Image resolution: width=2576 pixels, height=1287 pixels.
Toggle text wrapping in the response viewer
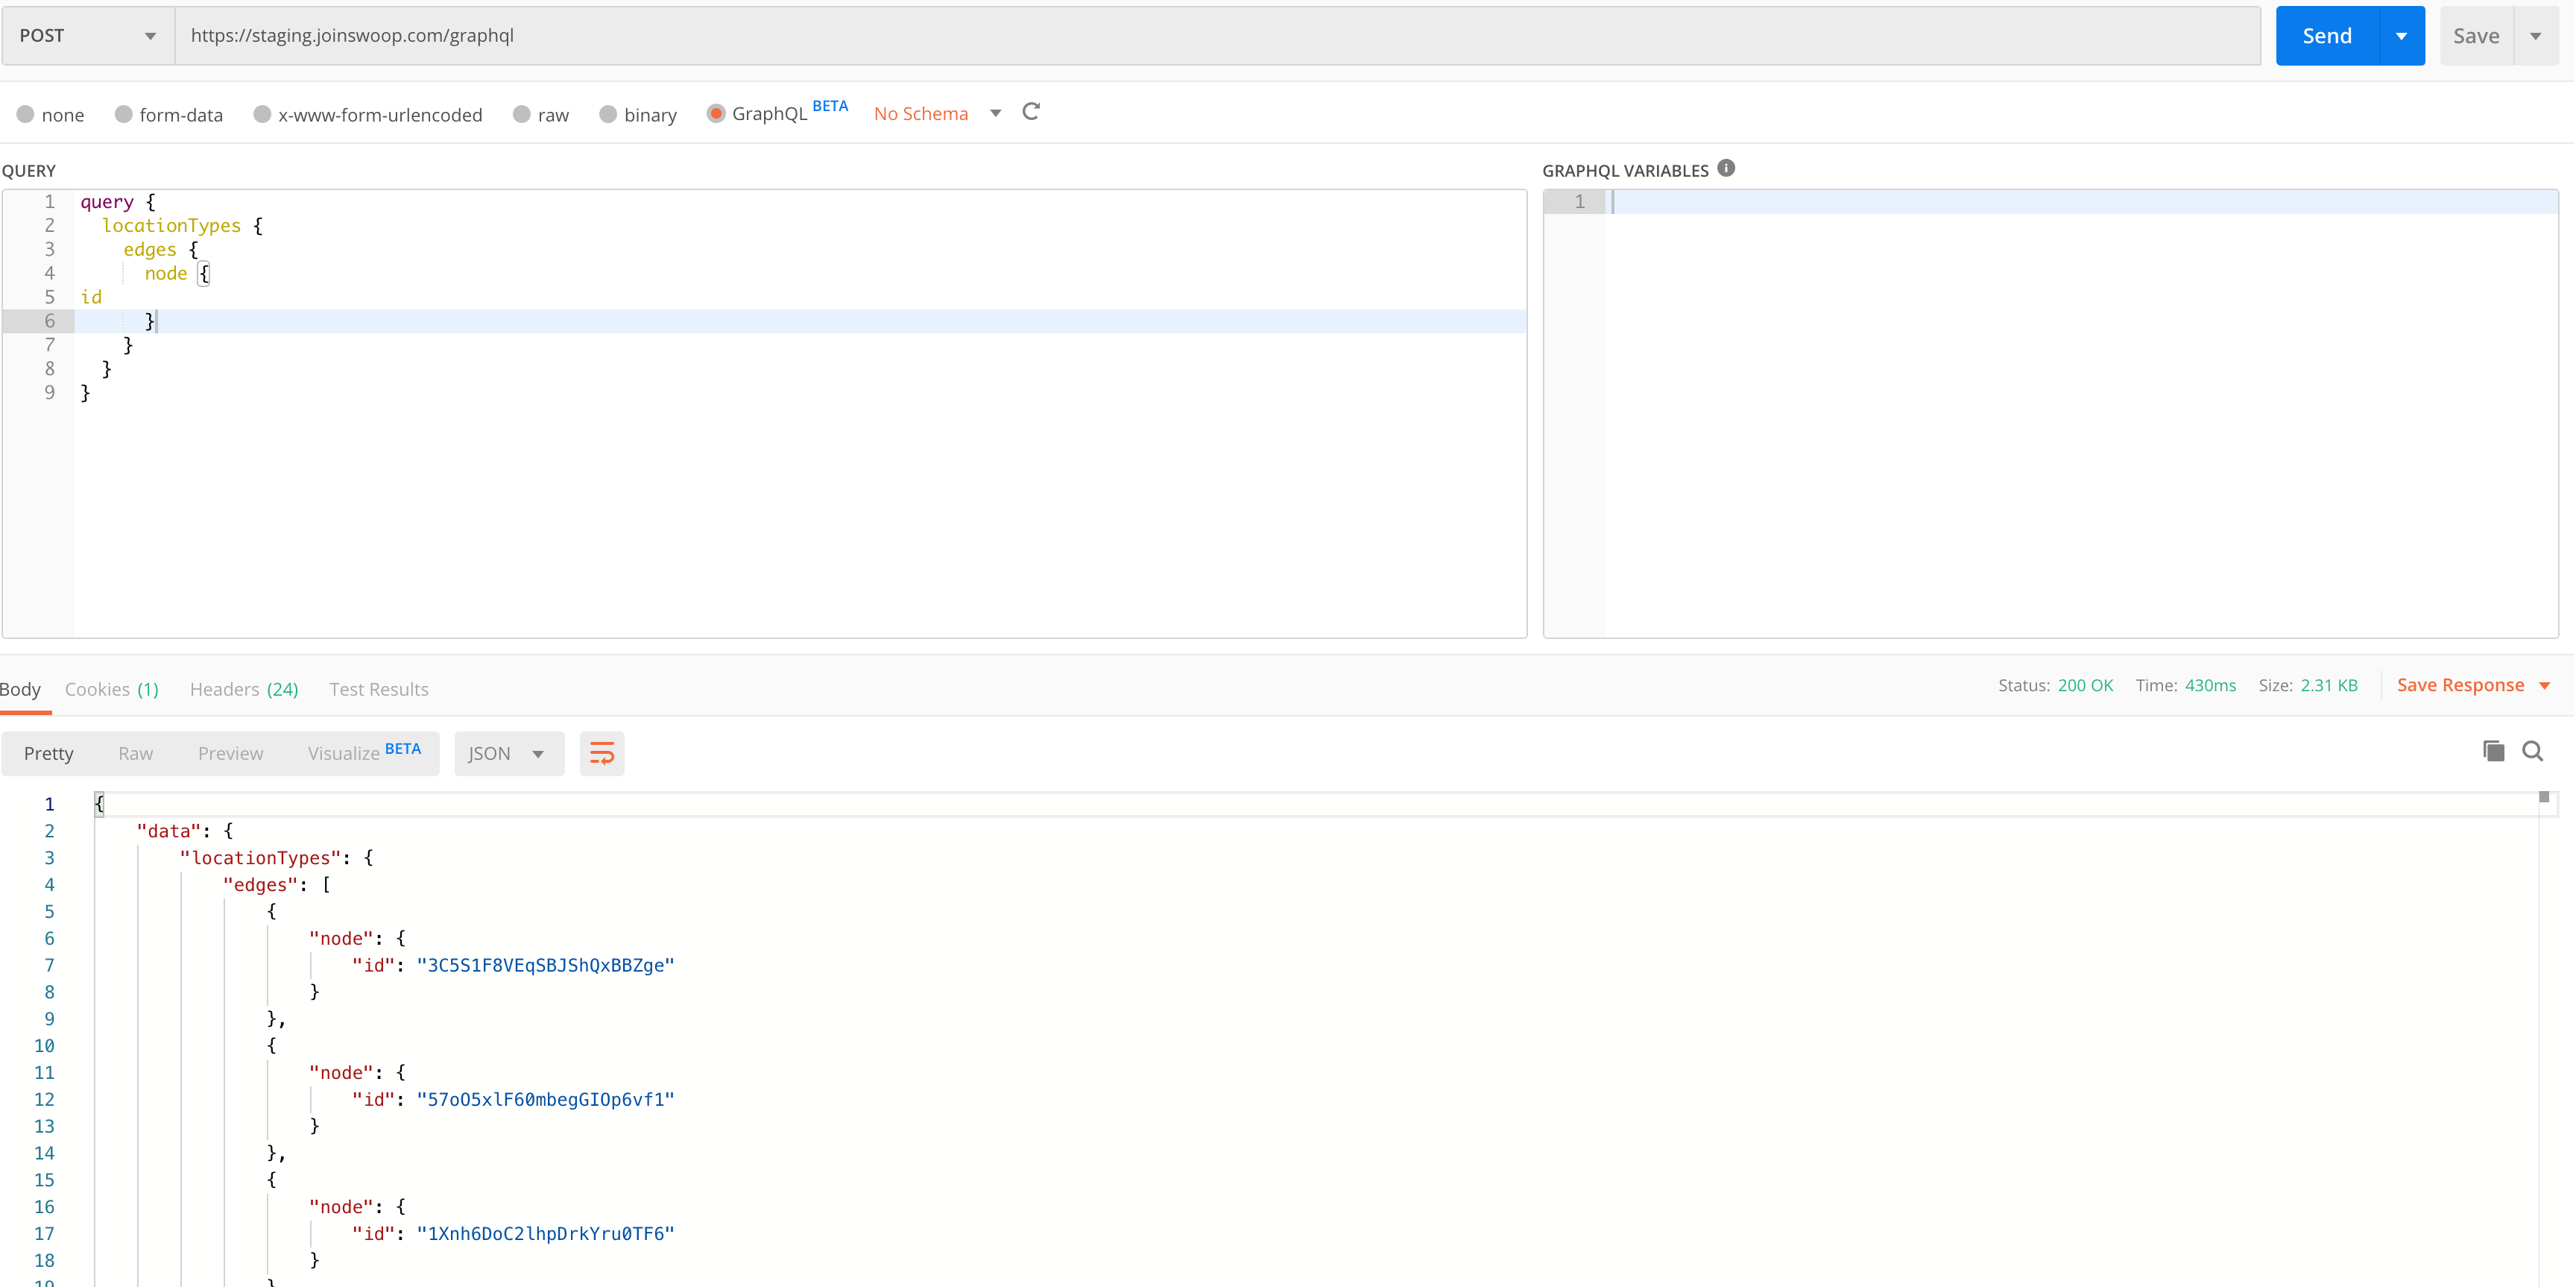[x=601, y=753]
